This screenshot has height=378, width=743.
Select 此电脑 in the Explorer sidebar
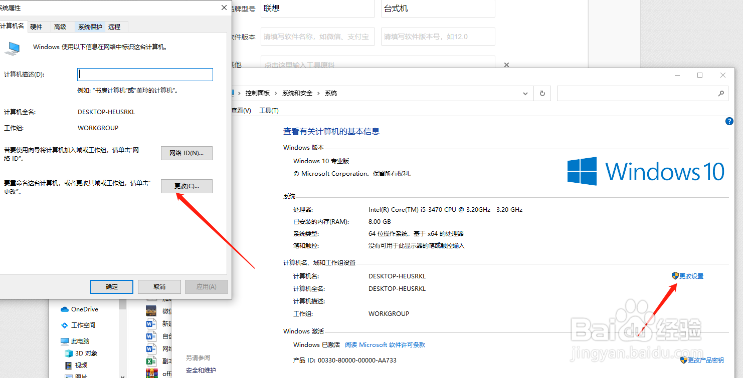75,341
